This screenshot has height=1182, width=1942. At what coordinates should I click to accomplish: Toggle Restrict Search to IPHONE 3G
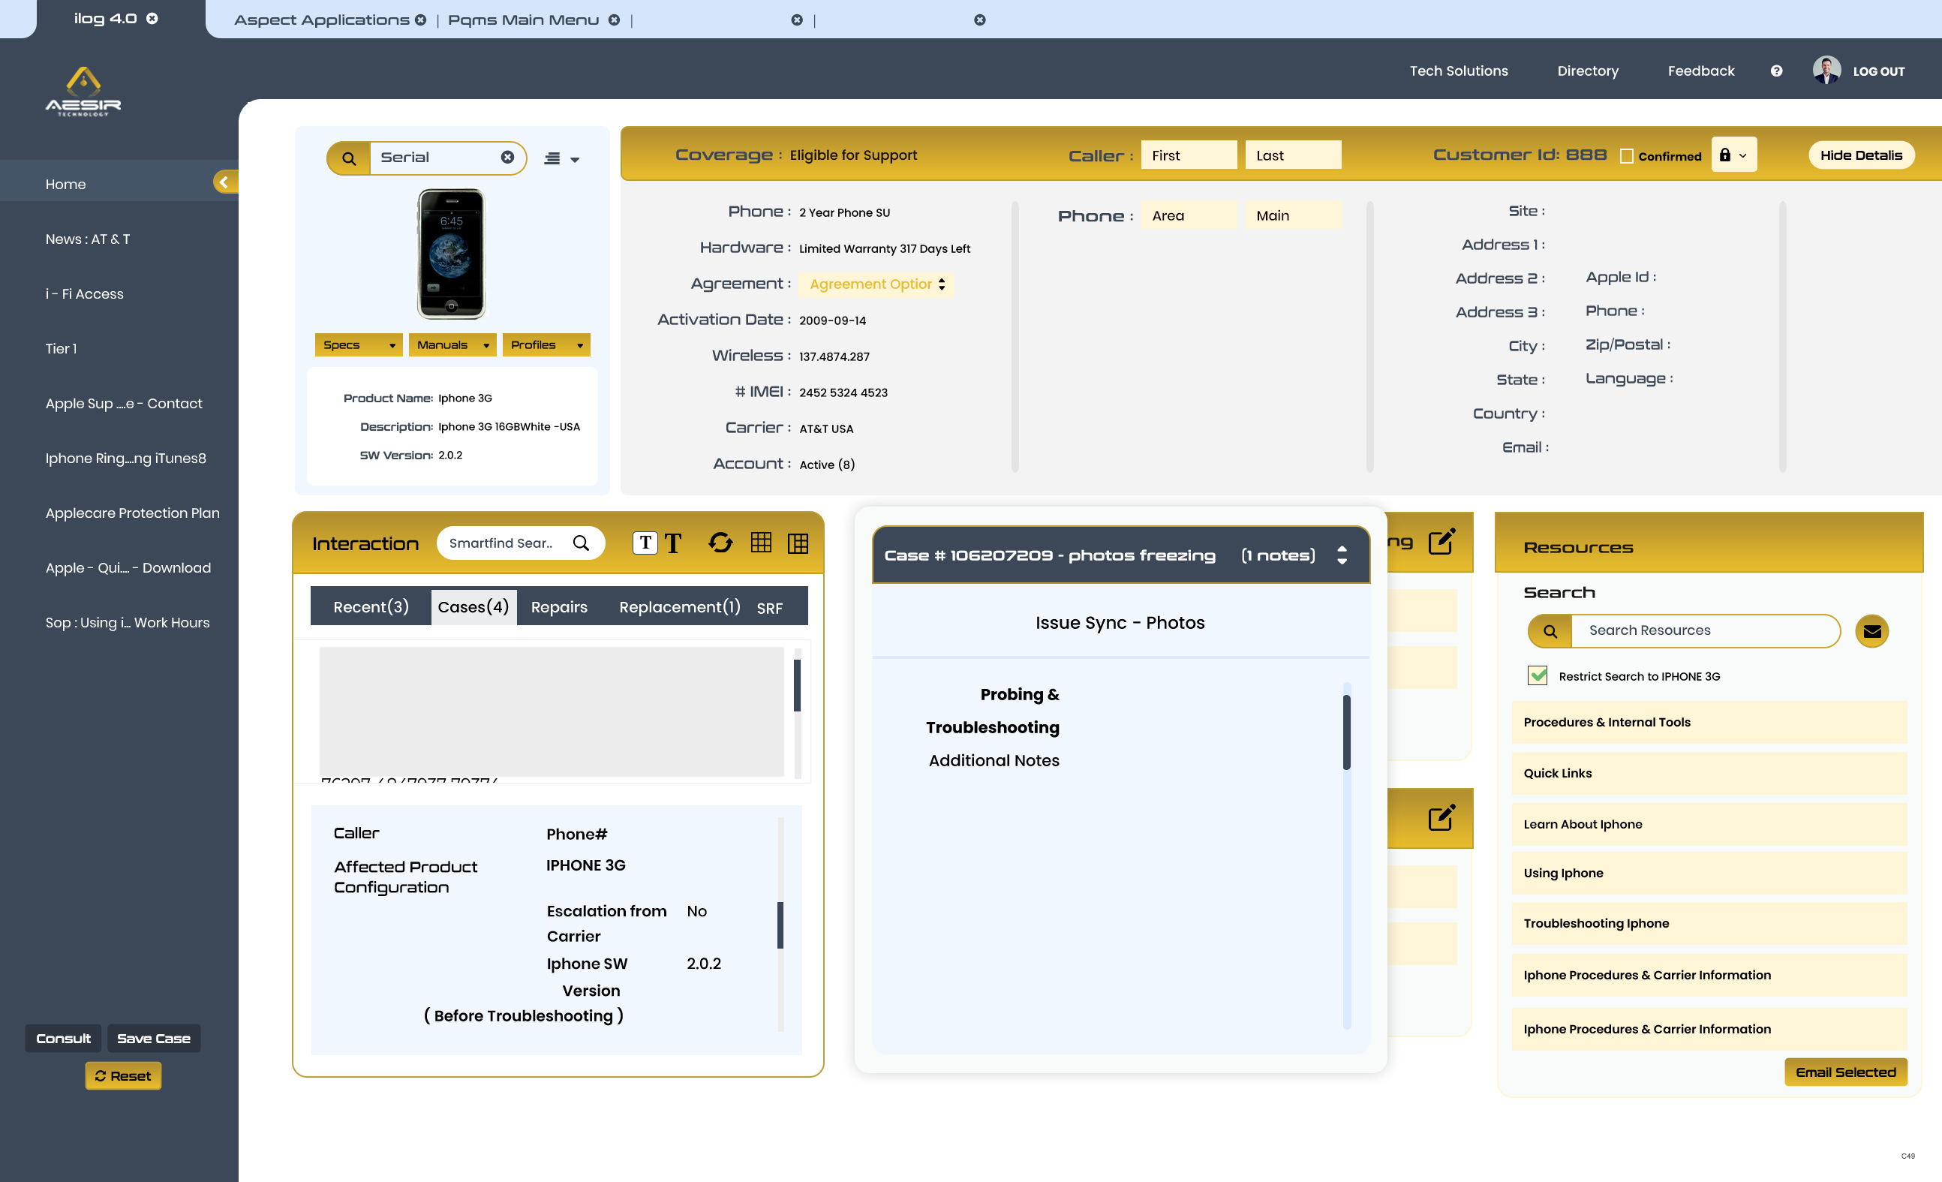click(x=1537, y=676)
